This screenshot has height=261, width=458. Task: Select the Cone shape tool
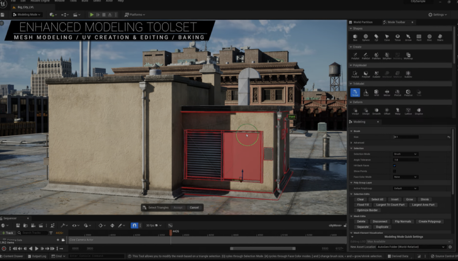387,38
